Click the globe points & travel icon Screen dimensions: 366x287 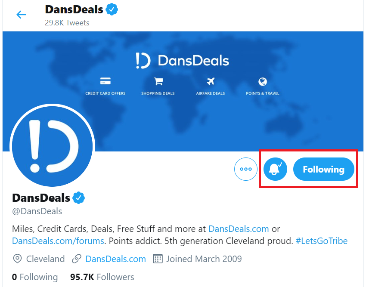[x=263, y=82]
